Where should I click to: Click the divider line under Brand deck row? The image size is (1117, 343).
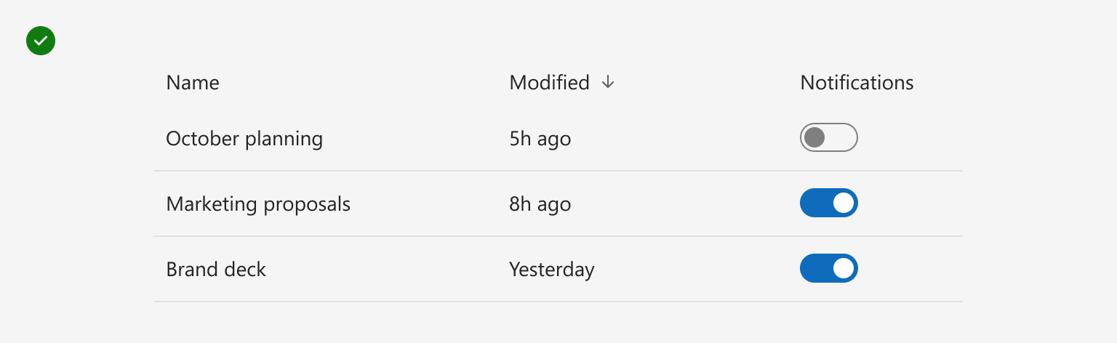point(558,302)
